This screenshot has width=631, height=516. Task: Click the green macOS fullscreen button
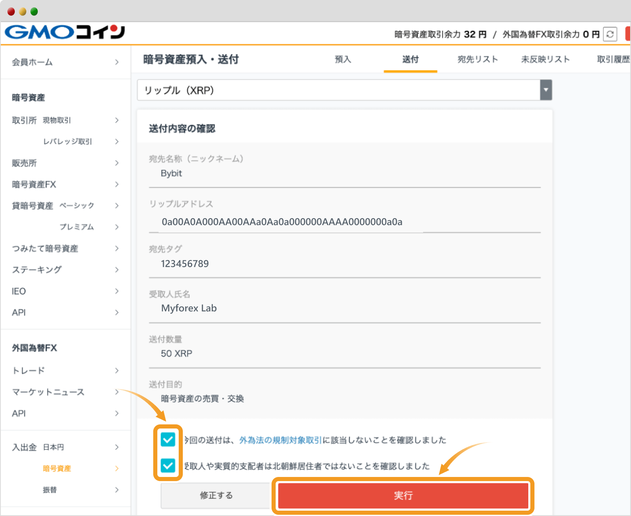(x=34, y=12)
